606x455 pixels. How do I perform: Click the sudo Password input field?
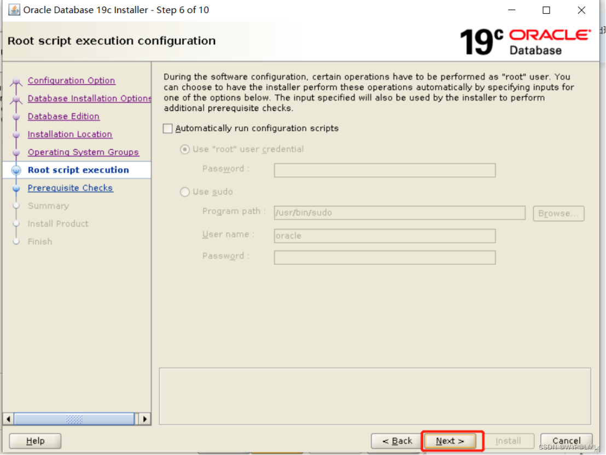(x=384, y=257)
